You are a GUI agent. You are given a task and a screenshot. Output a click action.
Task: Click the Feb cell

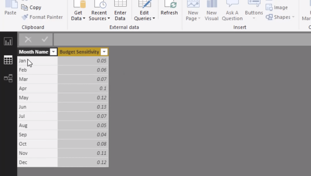point(38,70)
